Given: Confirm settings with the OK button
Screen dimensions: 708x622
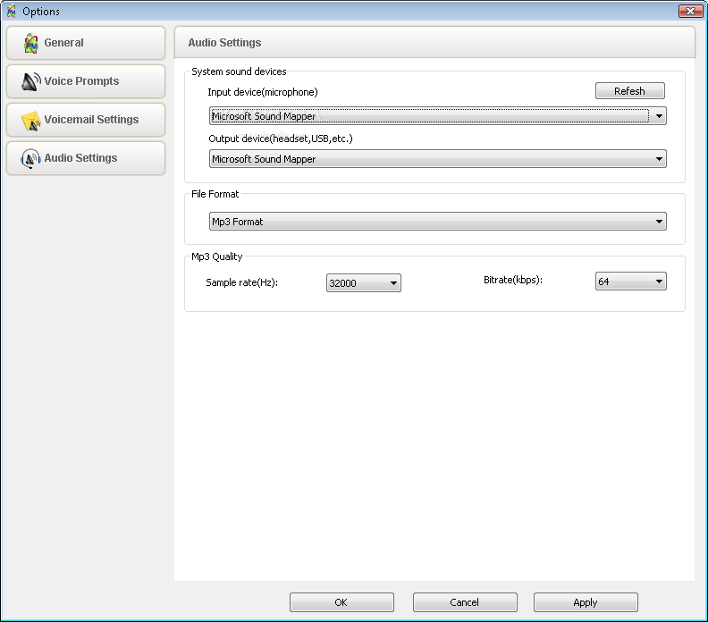Looking at the screenshot, I should [341, 602].
